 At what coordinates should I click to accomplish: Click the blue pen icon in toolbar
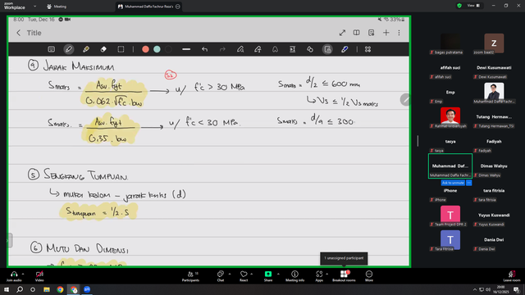pos(345,49)
